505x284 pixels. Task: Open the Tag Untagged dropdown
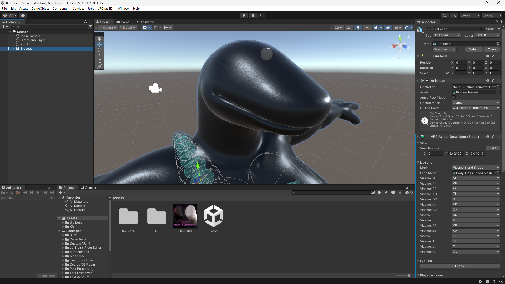coord(446,35)
